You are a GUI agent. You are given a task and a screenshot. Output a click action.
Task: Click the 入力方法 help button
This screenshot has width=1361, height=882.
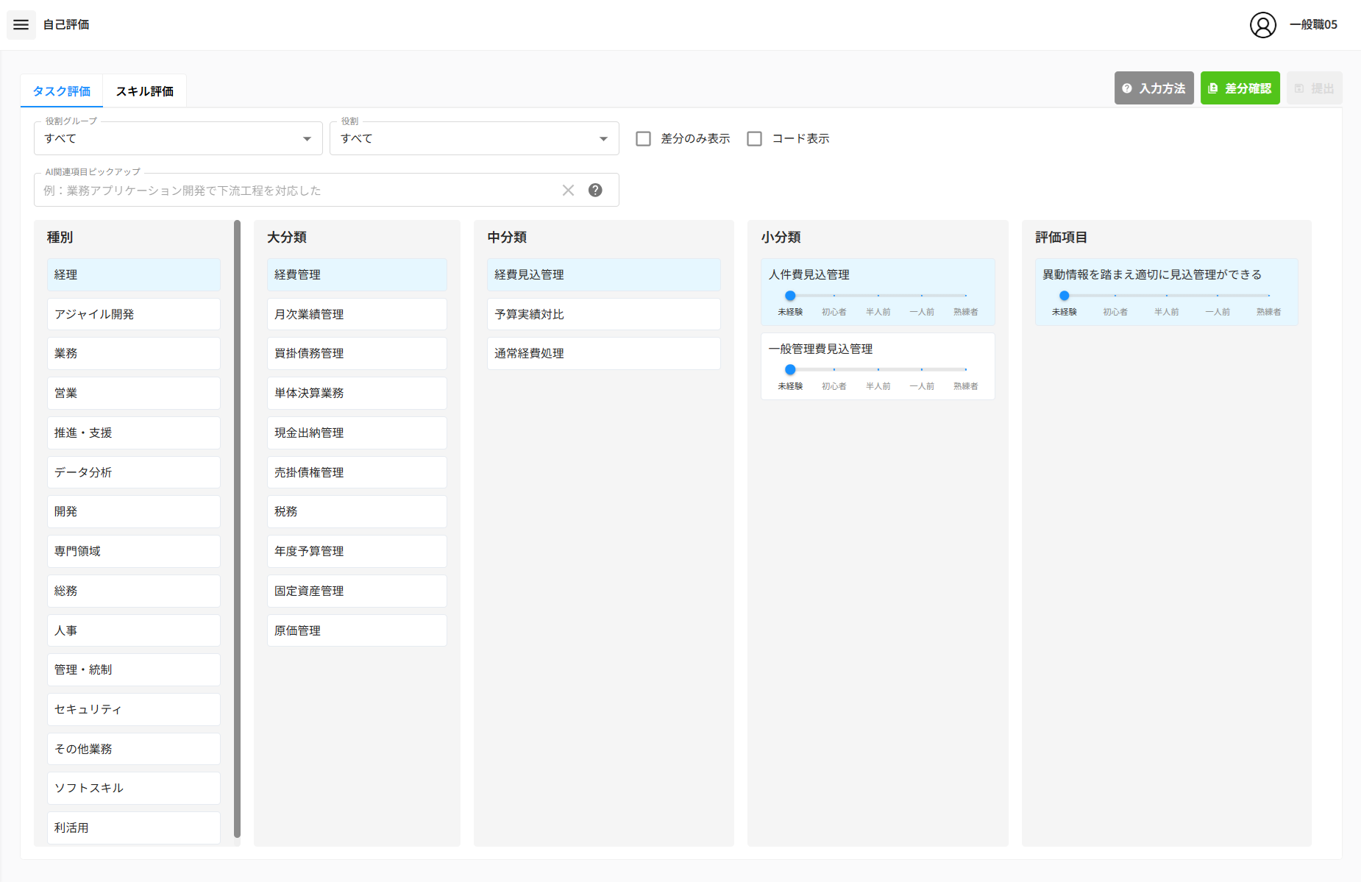pos(1154,88)
